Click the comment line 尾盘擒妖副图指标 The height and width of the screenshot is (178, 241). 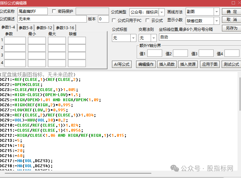(38, 75)
